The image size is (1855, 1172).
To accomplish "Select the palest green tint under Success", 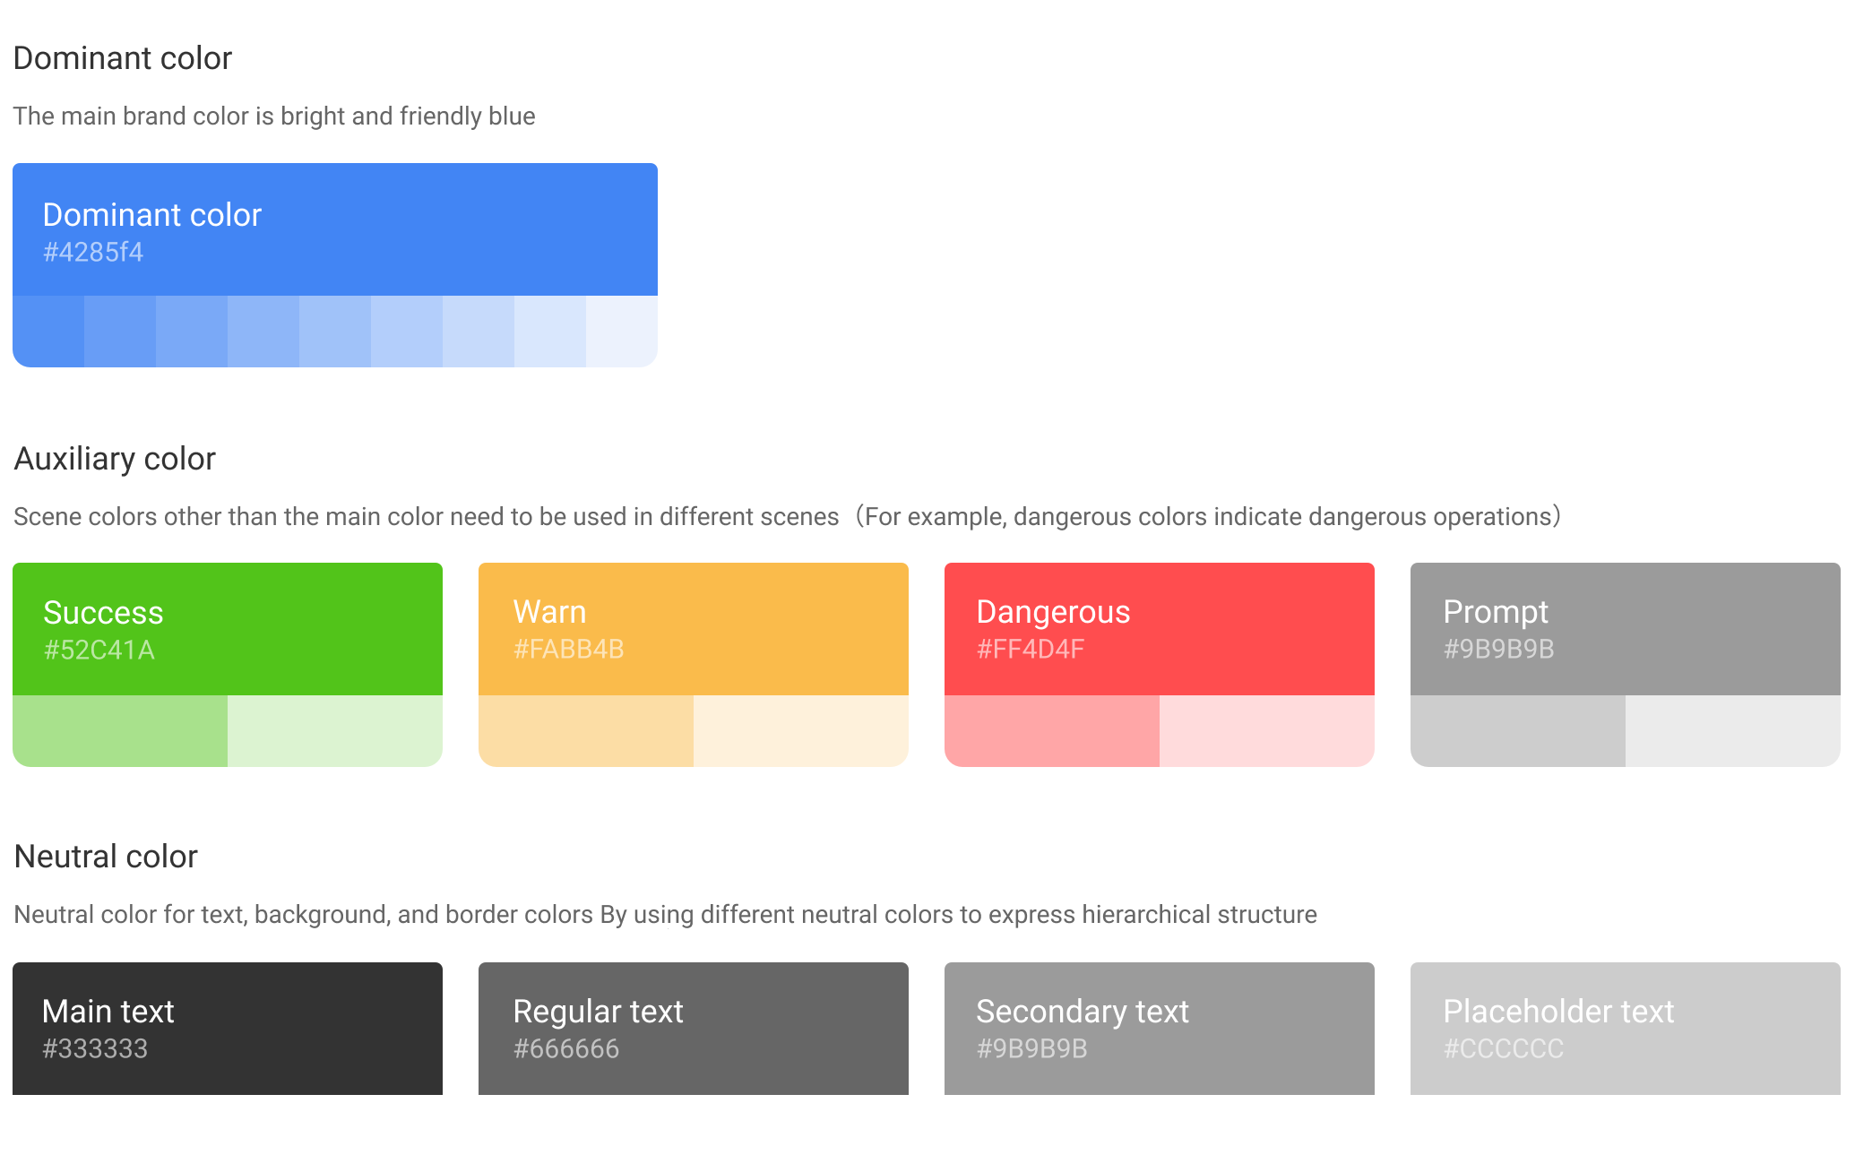I will (x=335, y=731).
